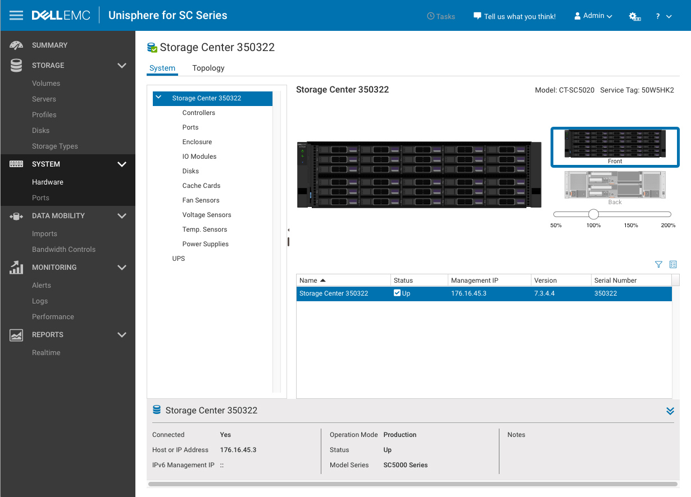The height and width of the screenshot is (497, 691).
Task: Select the Back view thumbnail
Action: (x=615, y=188)
